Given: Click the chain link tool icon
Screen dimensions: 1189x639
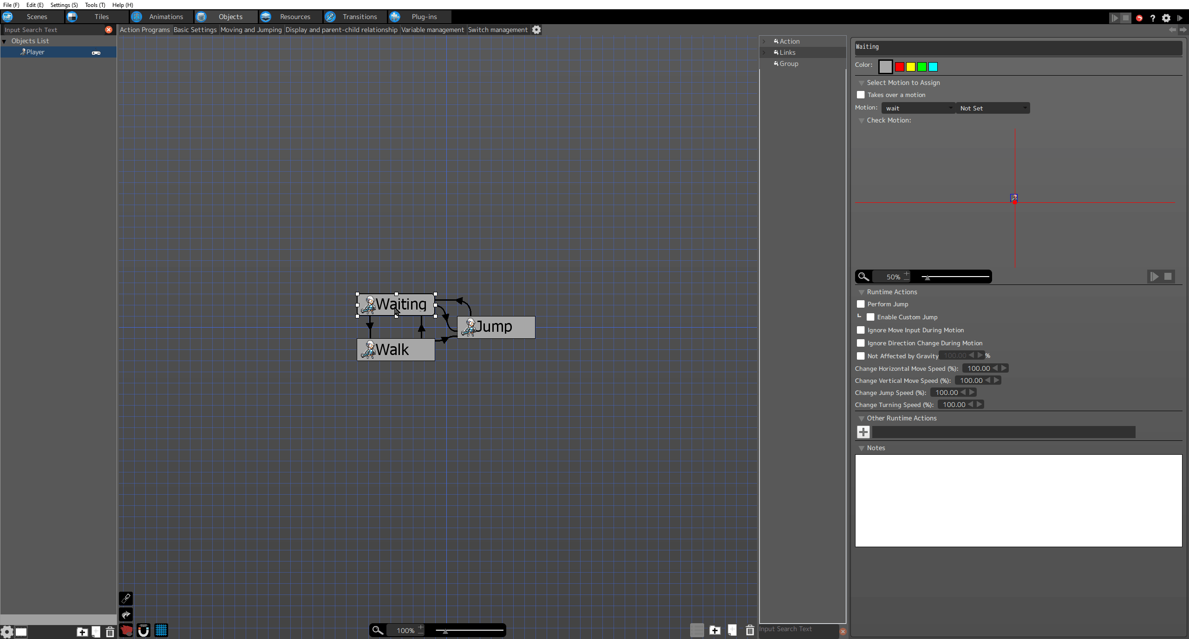Looking at the screenshot, I should point(126,598).
